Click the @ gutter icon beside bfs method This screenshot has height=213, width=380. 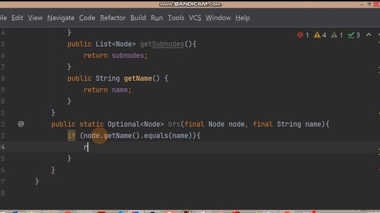tap(21, 124)
